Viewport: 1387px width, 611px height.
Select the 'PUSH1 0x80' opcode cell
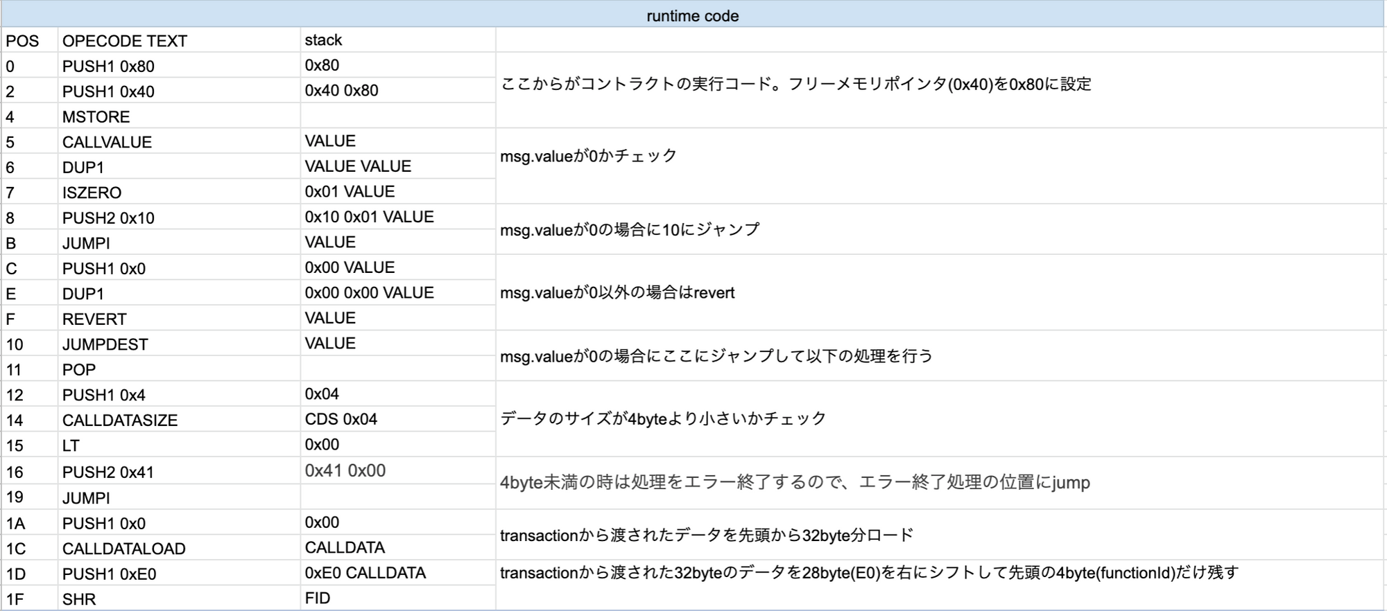(180, 66)
